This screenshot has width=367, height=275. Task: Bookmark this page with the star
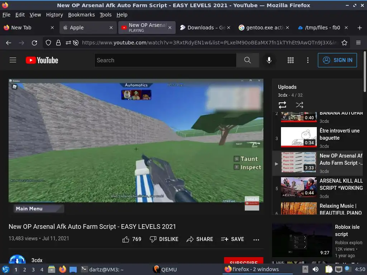[x=344, y=43]
